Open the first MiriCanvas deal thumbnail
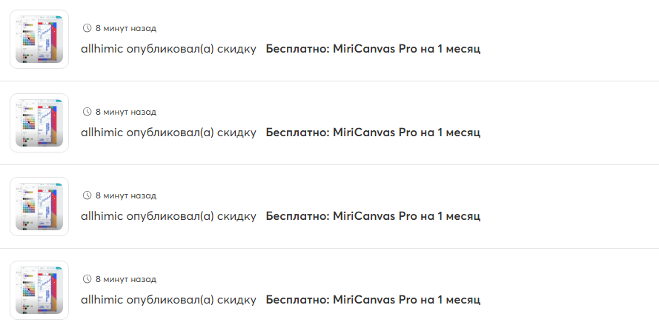Viewport: 659px width, 325px height. [39, 39]
